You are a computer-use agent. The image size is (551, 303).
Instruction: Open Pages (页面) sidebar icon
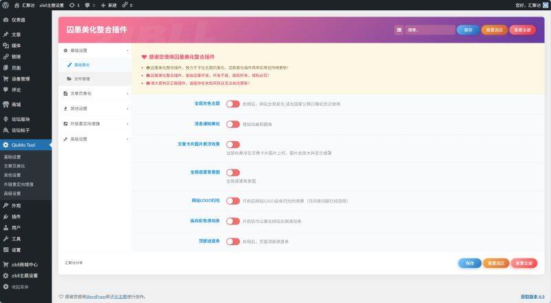[x=6, y=68]
